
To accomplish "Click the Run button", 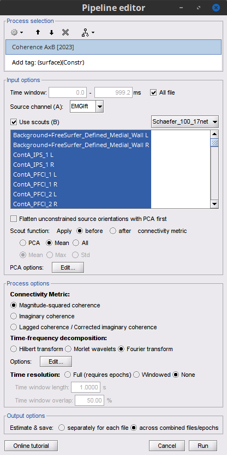I will pos(202,446).
